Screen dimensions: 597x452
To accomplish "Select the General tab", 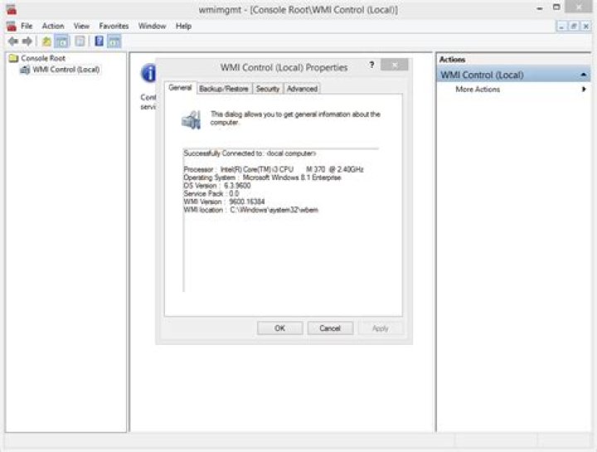I will [180, 88].
